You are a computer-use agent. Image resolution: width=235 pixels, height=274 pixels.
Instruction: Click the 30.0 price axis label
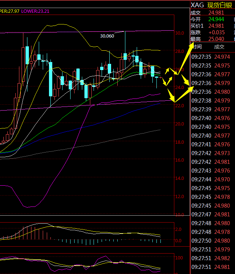179,33
